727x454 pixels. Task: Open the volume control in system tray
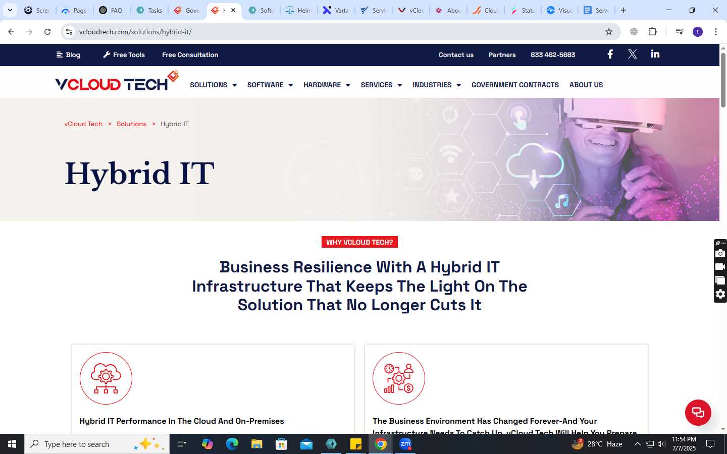click(661, 444)
